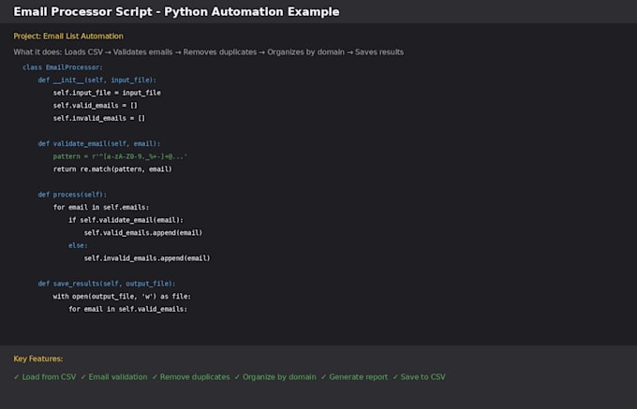Click the regex 'pattern =' code line
Screen dimensions: 637x409
(120, 156)
